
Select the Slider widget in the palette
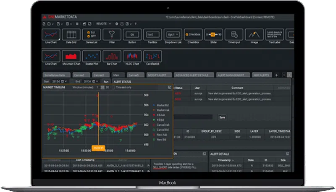tap(213, 34)
